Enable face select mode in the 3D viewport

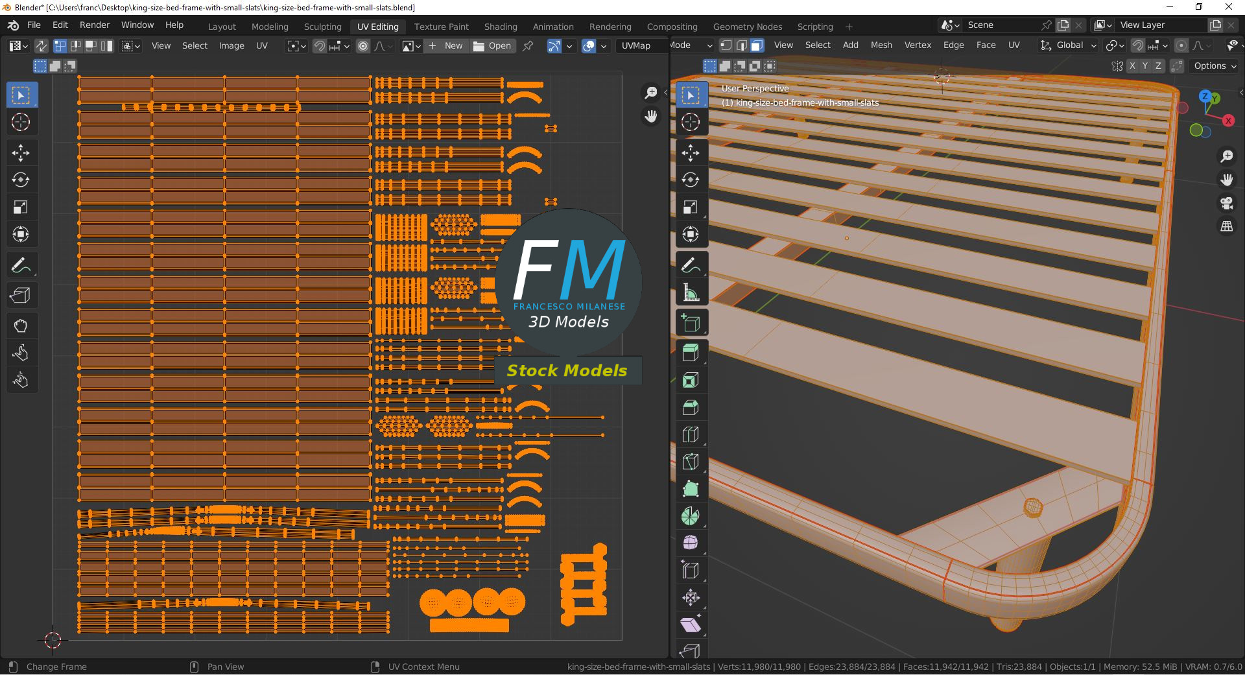[x=756, y=45]
